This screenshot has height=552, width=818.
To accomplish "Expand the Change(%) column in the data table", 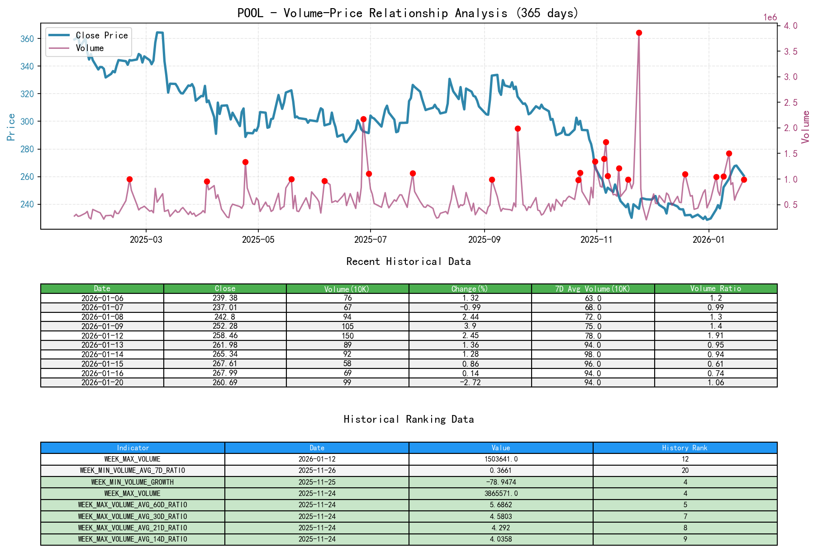I will tap(469, 288).
